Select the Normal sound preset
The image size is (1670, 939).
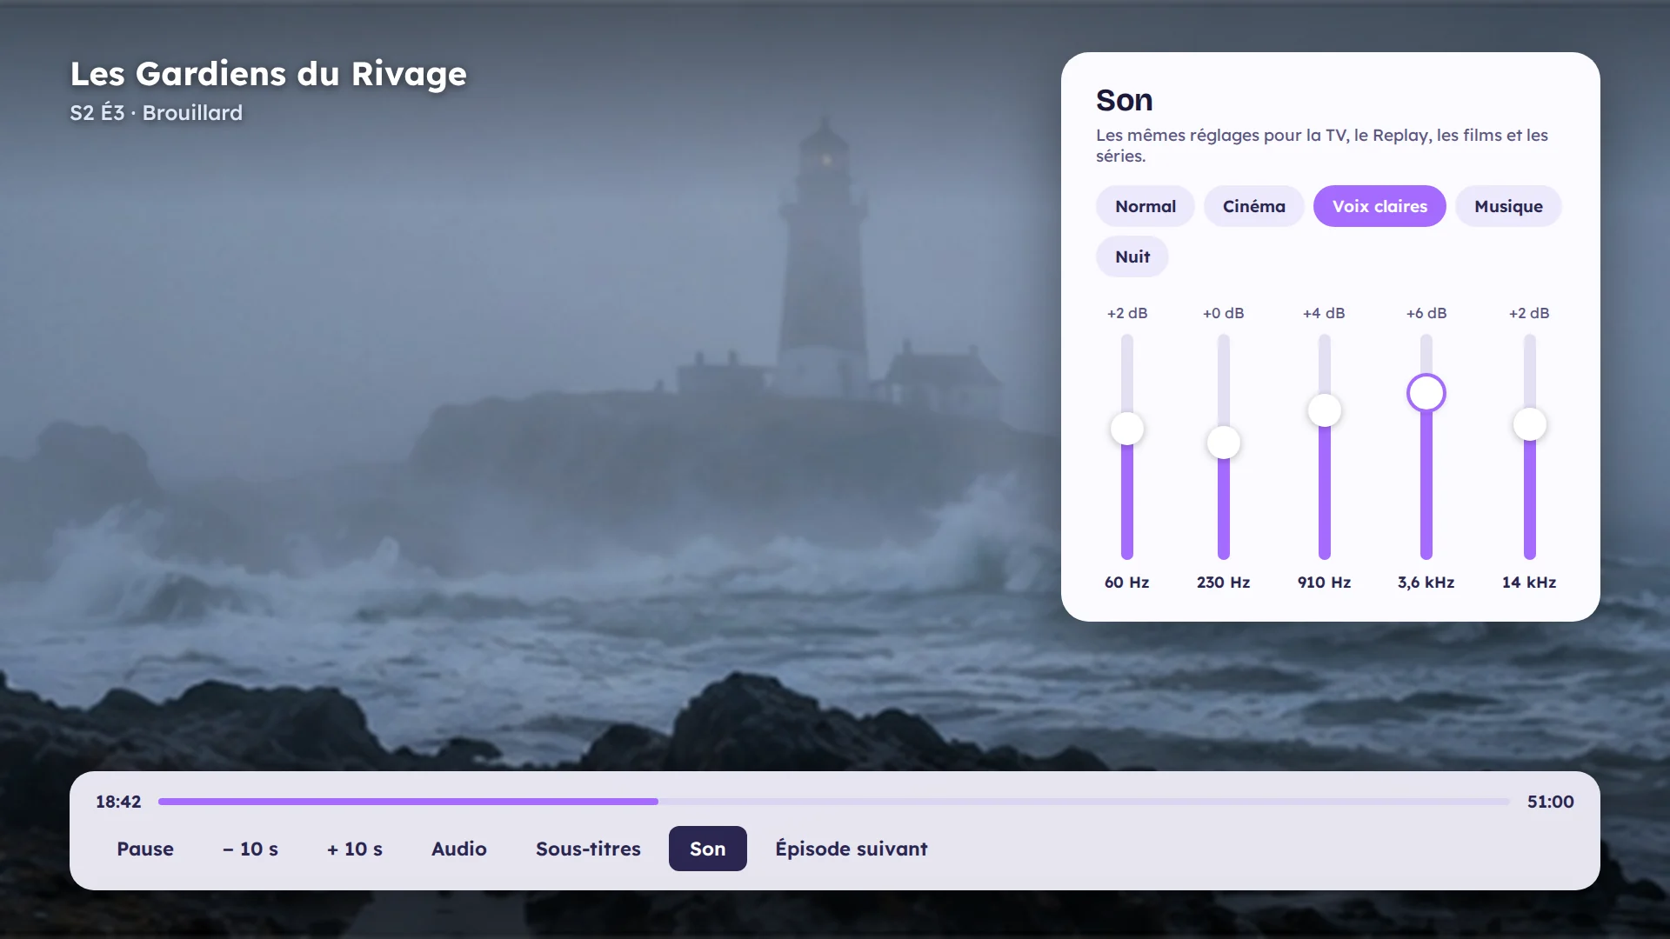point(1145,206)
